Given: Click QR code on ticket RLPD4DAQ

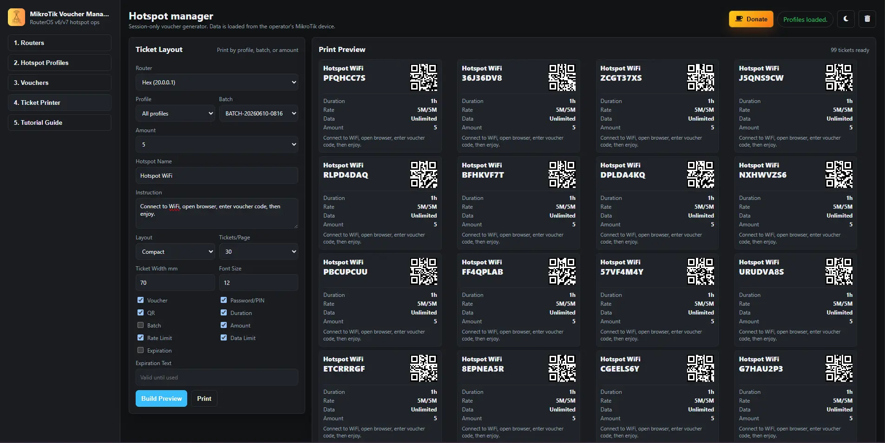Looking at the screenshot, I should [x=424, y=174].
